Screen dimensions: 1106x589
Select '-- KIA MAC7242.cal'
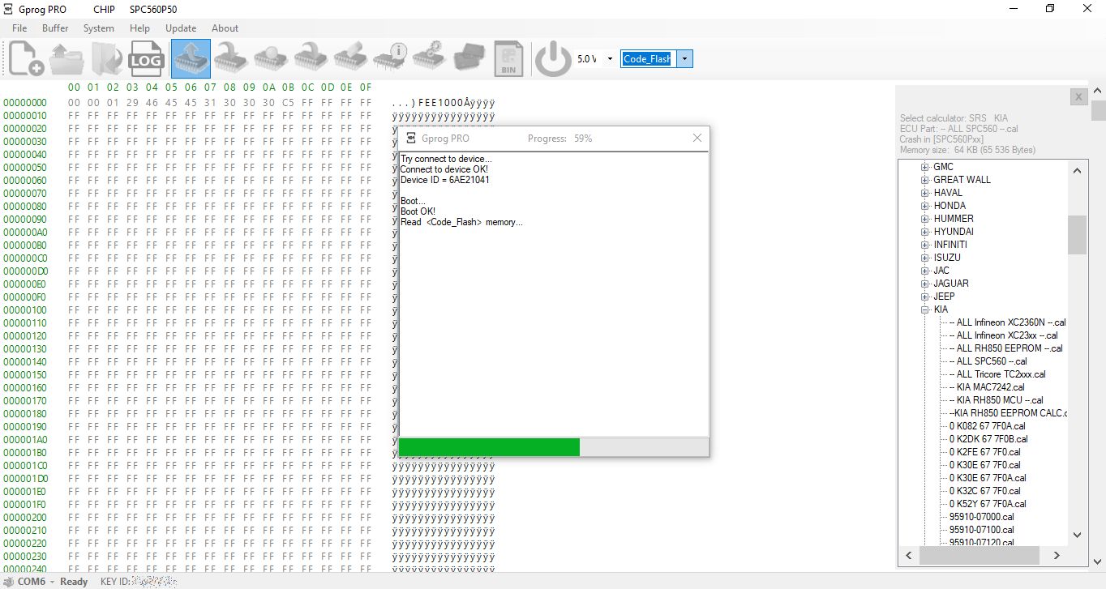click(987, 387)
